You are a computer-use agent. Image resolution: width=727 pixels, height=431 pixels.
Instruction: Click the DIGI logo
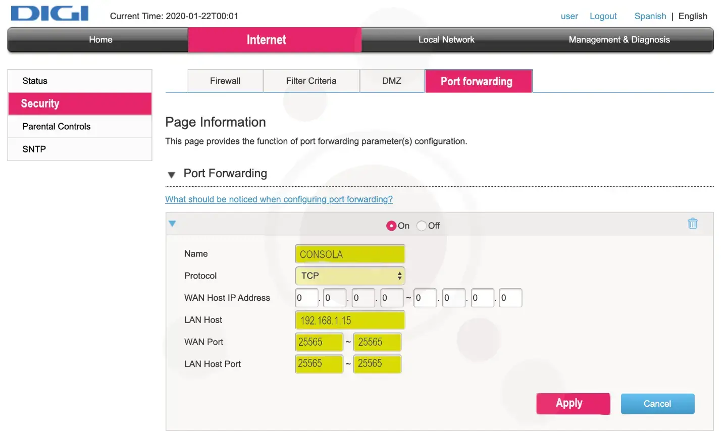[x=49, y=13]
